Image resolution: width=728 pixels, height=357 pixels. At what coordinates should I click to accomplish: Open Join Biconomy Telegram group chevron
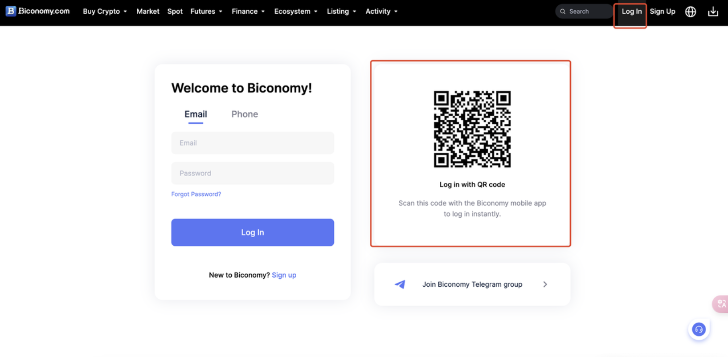pyautogui.click(x=545, y=284)
